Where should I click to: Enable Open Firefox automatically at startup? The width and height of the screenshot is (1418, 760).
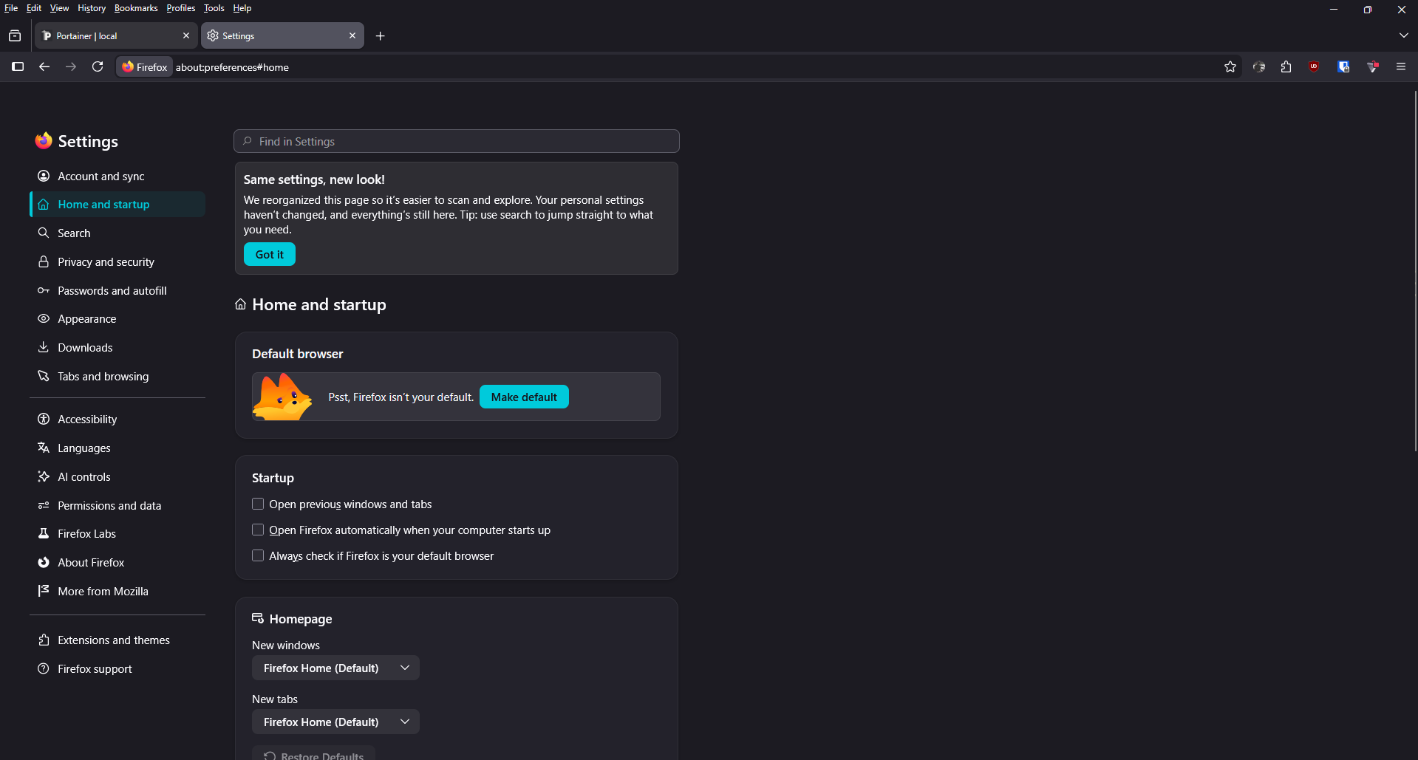point(258,530)
